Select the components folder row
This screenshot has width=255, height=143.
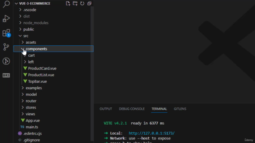(53, 49)
